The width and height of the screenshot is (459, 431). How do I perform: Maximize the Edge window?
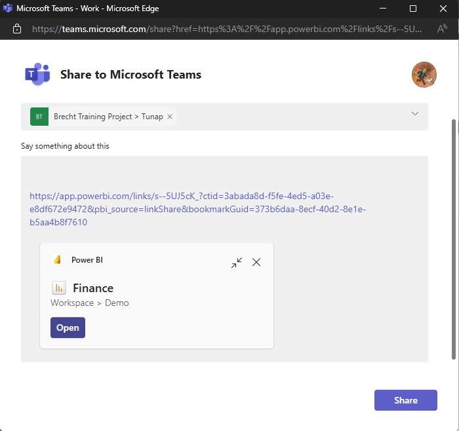(x=412, y=9)
